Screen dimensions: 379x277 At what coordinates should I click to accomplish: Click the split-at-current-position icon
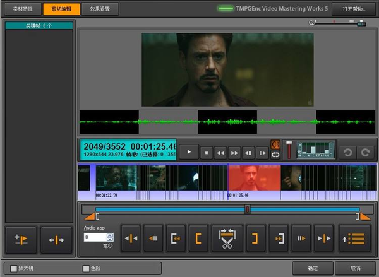tap(56, 240)
